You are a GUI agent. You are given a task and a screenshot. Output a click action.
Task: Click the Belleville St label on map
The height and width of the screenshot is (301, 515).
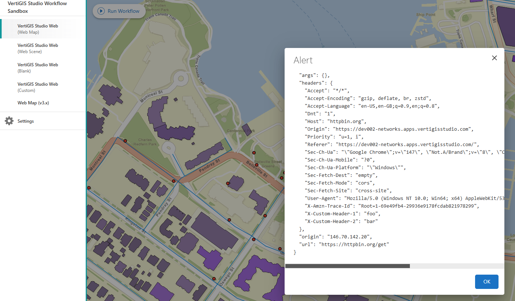tap(256, 169)
